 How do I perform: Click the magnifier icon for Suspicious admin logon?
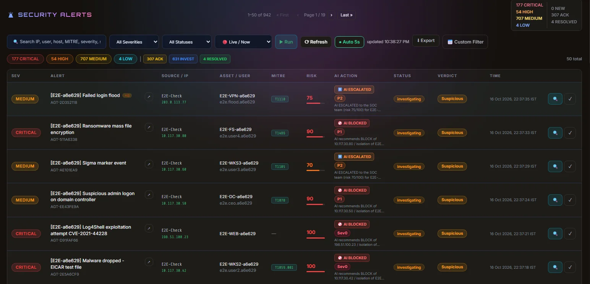[x=555, y=200]
